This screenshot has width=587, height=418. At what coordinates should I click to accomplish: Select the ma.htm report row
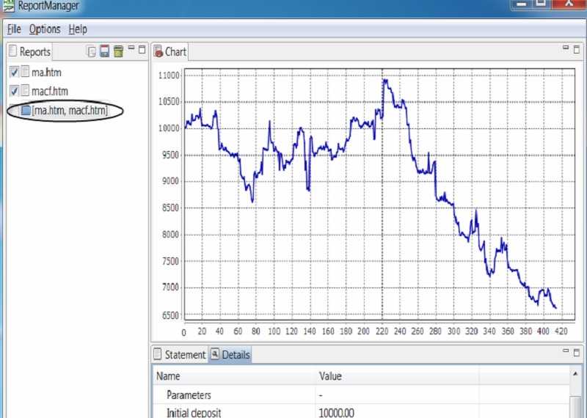point(46,72)
